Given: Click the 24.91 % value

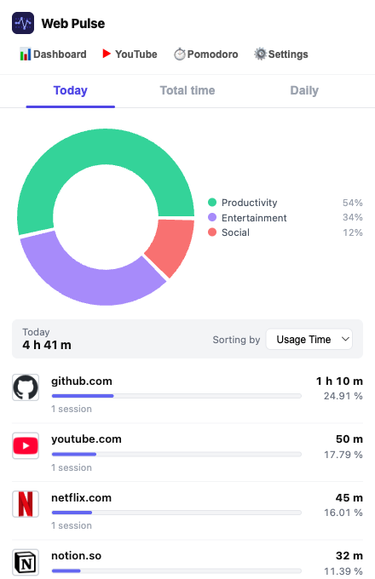Looking at the screenshot, I should [343, 396].
